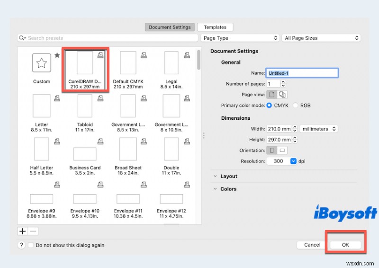Switch to Templates tab

[x=215, y=27]
